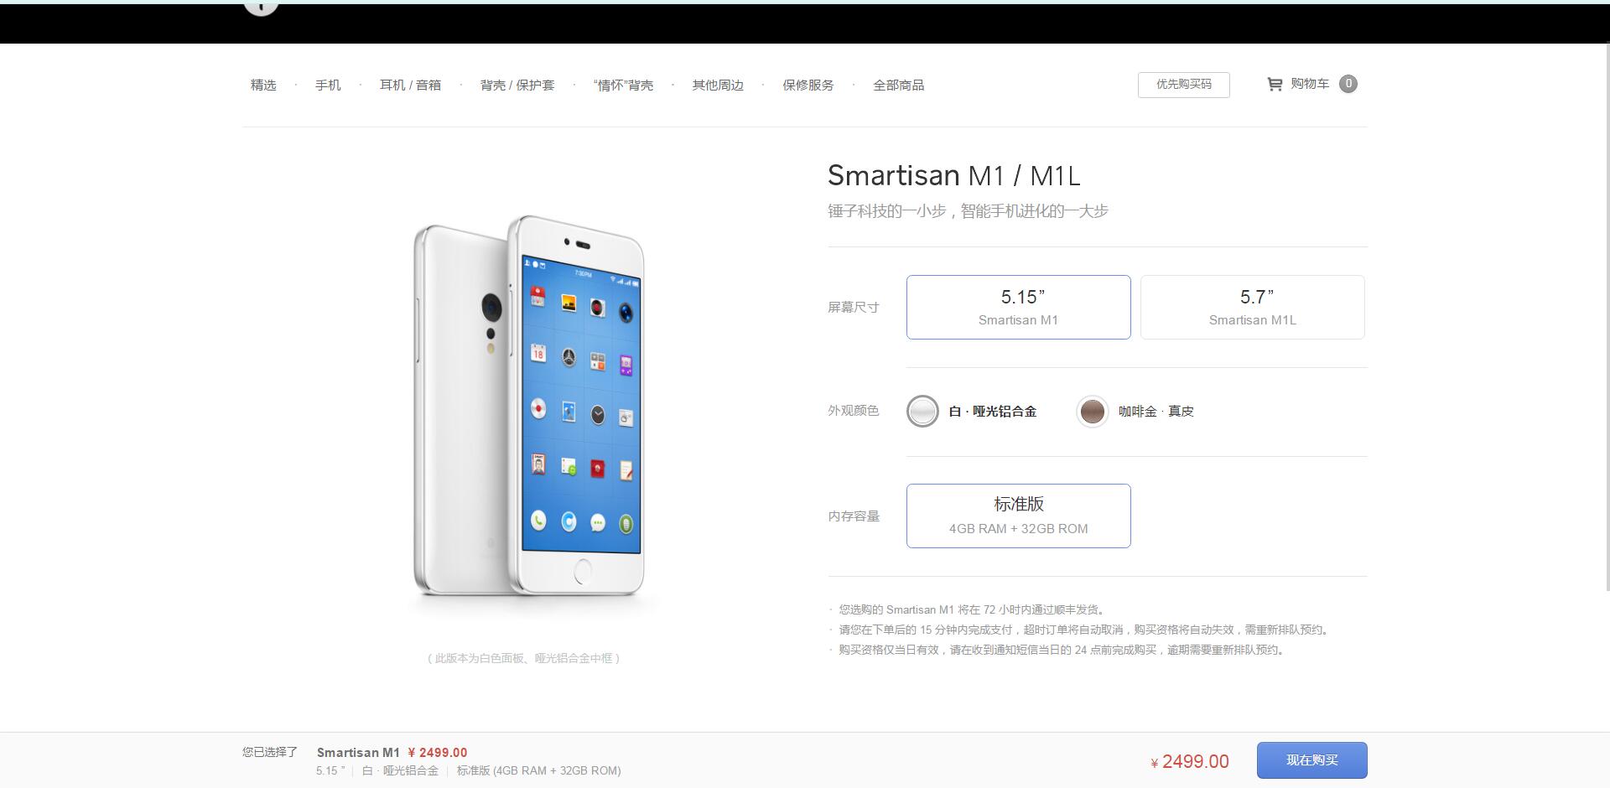This screenshot has width=1610, height=788.
Task: Open the "情怀"背壳 category
Action: [x=623, y=85]
